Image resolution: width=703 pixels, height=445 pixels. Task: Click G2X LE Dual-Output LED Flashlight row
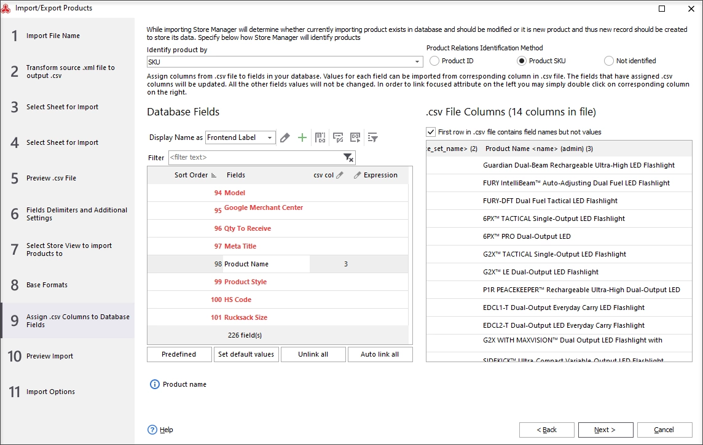(559, 272)
